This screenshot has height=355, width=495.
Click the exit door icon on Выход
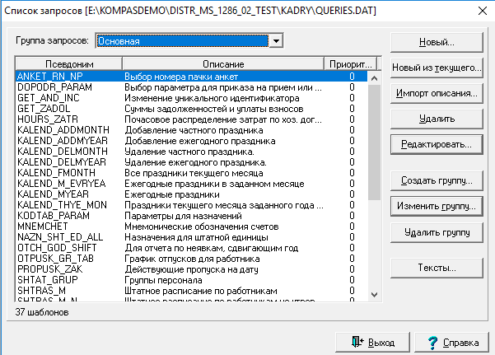click(x=357, y=342)
